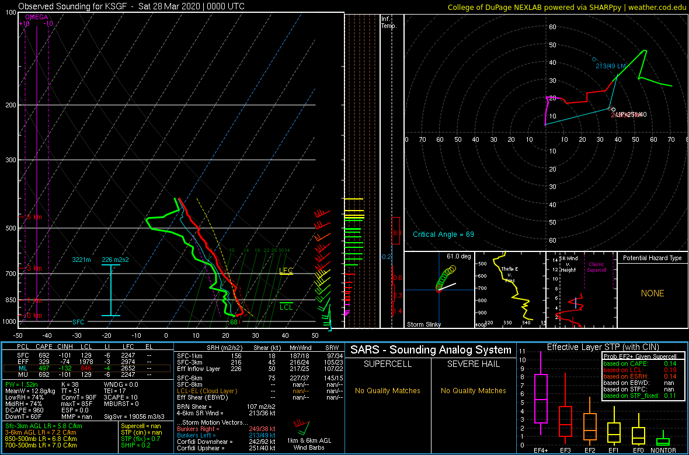Image resolution: width=689 pixels, height=455 pixels.
Task: Click the Potential Hazard Type header
Action: click(x=653, y=258)
